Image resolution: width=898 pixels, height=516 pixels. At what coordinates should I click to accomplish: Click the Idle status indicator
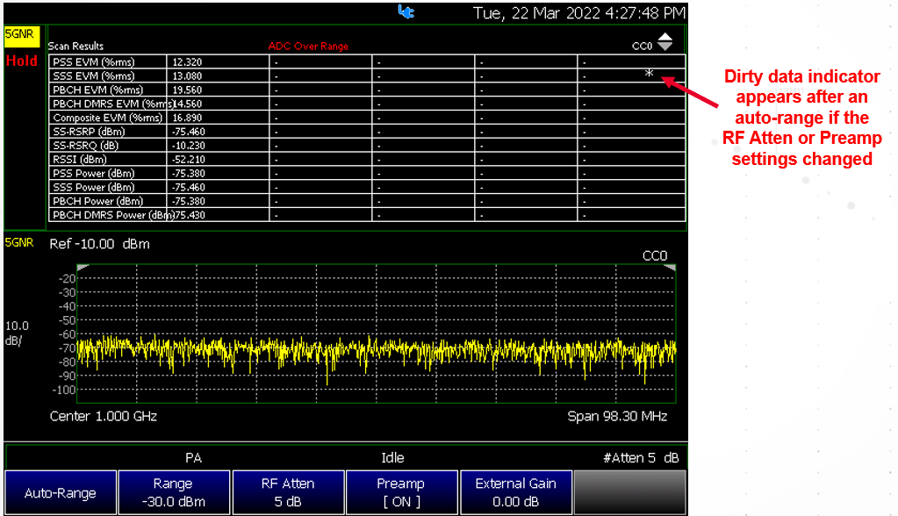[x=393, y=457]
